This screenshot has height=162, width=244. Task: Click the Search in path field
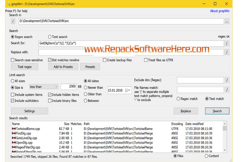pyautogui.click(x=121, y=21)
